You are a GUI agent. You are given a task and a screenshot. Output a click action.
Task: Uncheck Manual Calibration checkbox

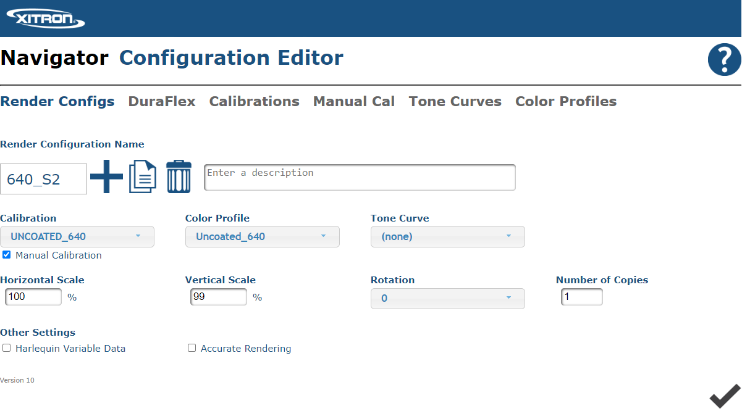point(7,254)
